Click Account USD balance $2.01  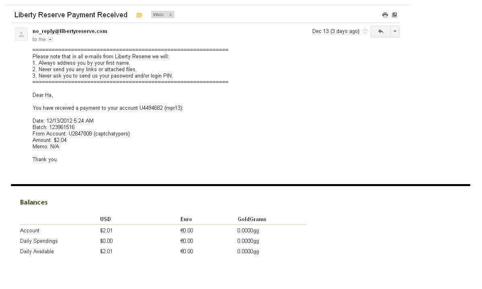pyautogui.click(x=106, y=231)
